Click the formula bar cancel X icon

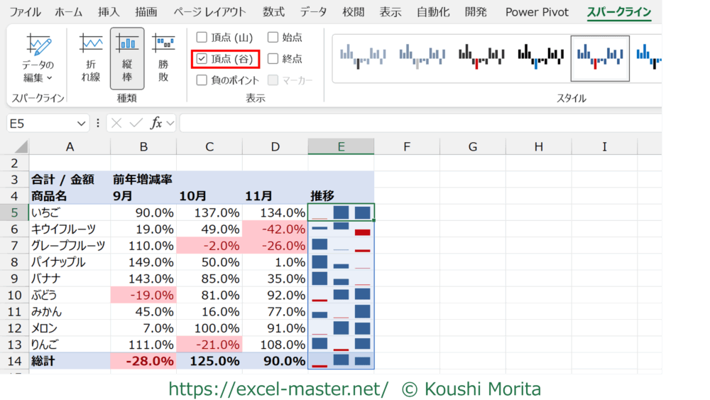pos(117,123)
